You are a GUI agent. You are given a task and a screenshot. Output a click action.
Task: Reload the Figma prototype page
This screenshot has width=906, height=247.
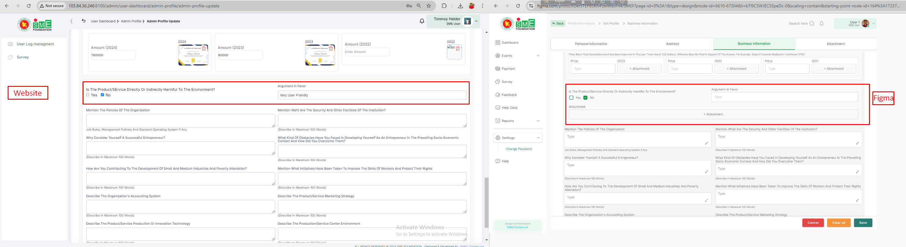tap(518, 6)
